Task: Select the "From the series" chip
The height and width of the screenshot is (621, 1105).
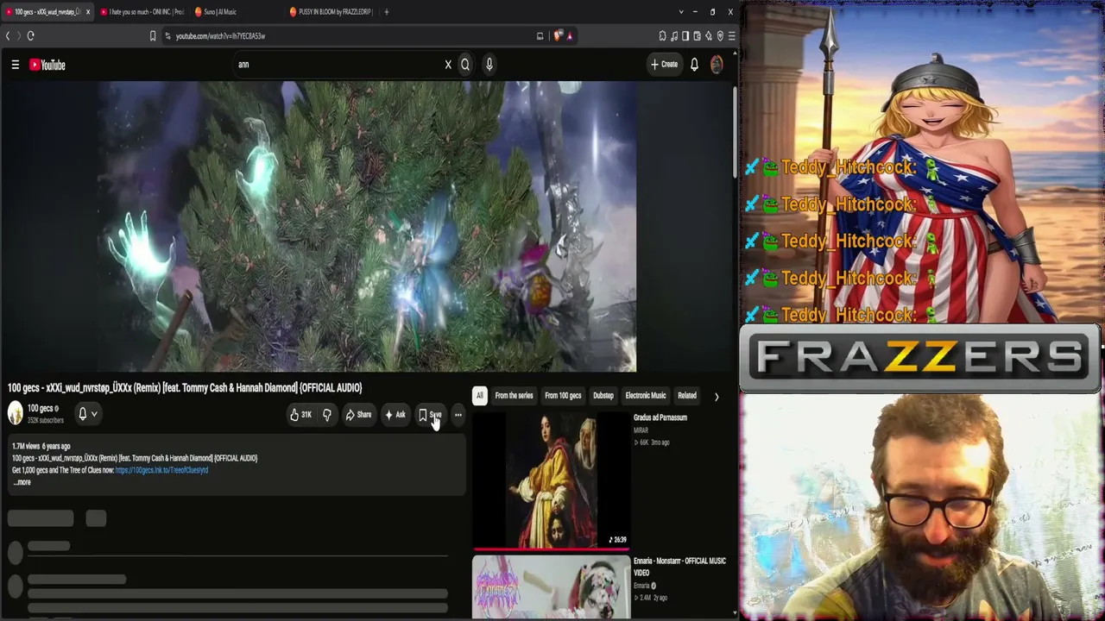Action: pyautogui.click(x=514, y=396)
